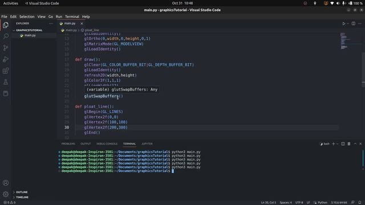Viewport: 365px width, 205px height.
Task: Switch to the PROBLEMS panel tab
Action: tap(68, 144)
